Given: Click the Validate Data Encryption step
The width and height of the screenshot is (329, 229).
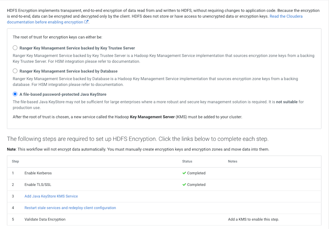Looking at the screenshot, I should (45, 220).
